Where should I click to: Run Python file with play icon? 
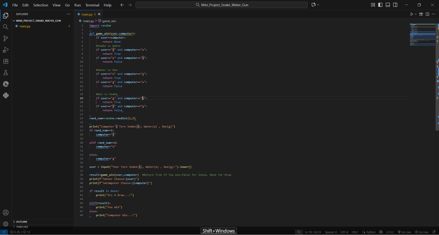(x=412, y=14)
